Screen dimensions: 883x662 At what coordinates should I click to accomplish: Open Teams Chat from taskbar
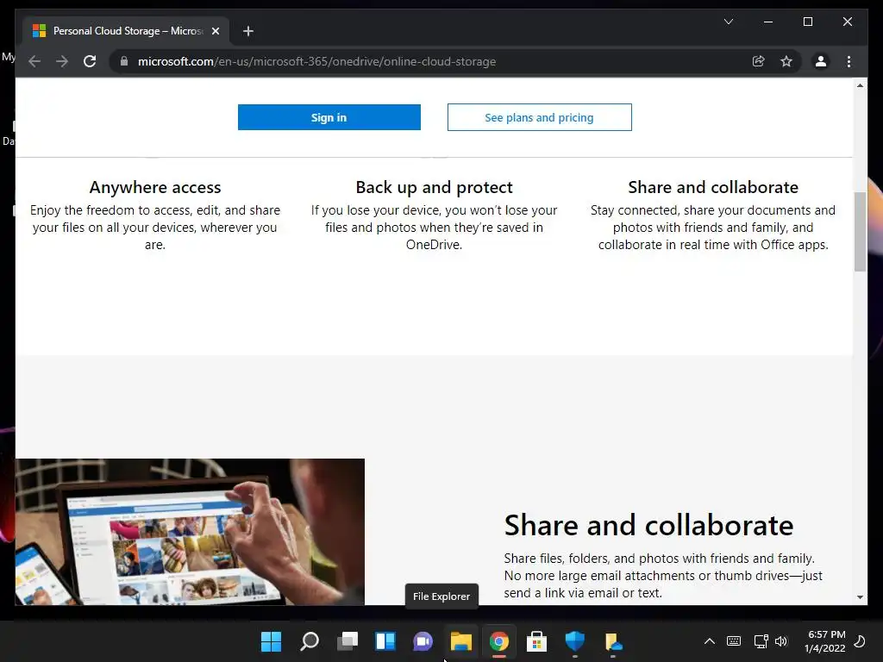coord(423,641)
